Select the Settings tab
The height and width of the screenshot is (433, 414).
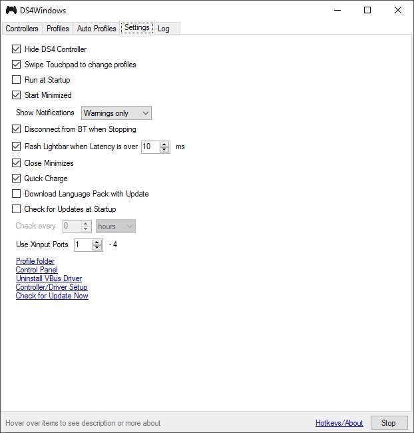pos(137,27)
